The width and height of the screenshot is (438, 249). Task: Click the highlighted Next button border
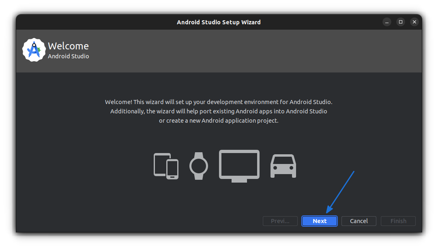[319, 216]
